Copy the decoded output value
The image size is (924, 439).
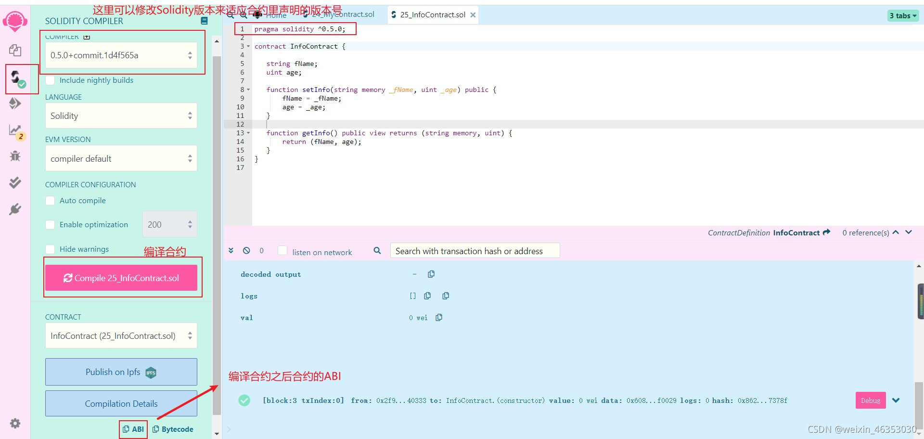click(x=431, y=274)
